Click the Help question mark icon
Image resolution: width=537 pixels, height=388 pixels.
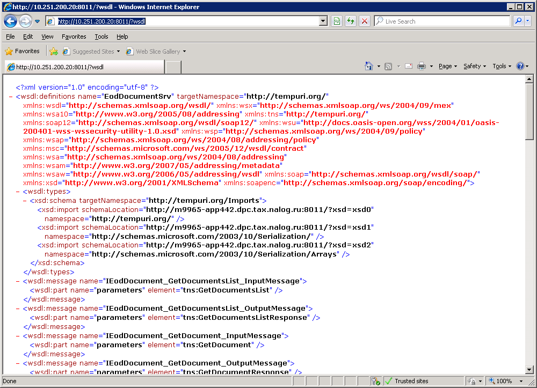tap(520, 66)
